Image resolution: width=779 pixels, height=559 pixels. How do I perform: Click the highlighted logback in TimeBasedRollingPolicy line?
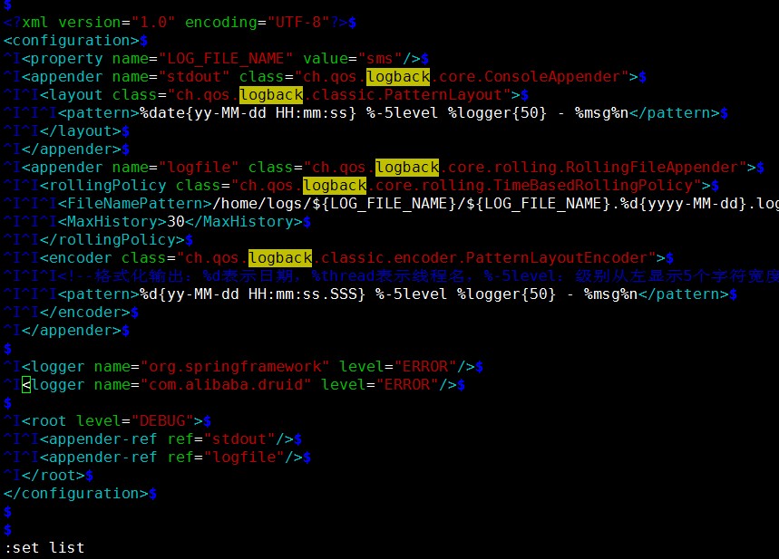click(334, 185)
